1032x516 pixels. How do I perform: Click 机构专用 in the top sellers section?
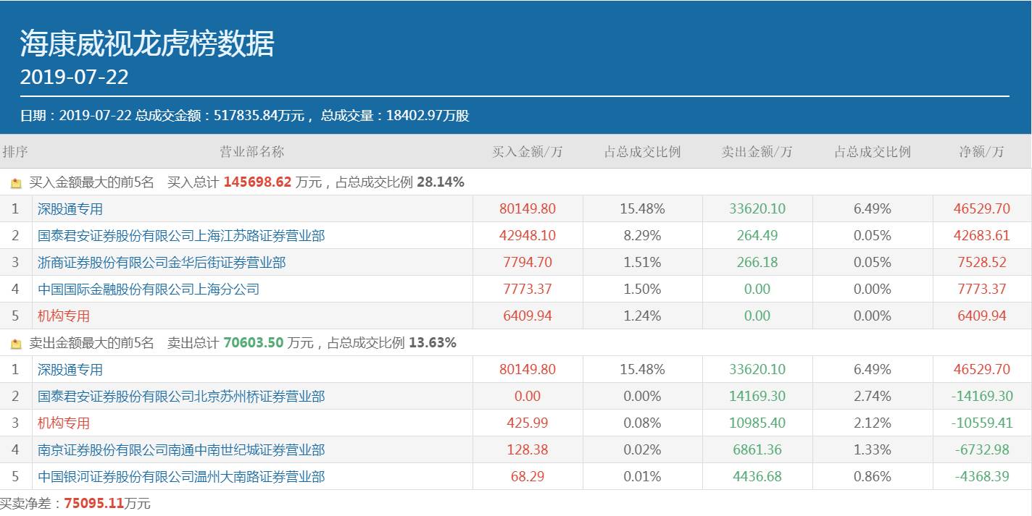(x=64, y=423)
